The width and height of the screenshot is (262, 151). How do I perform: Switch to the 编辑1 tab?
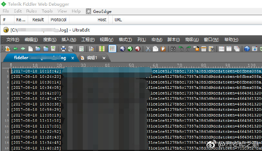coord(92,58)
